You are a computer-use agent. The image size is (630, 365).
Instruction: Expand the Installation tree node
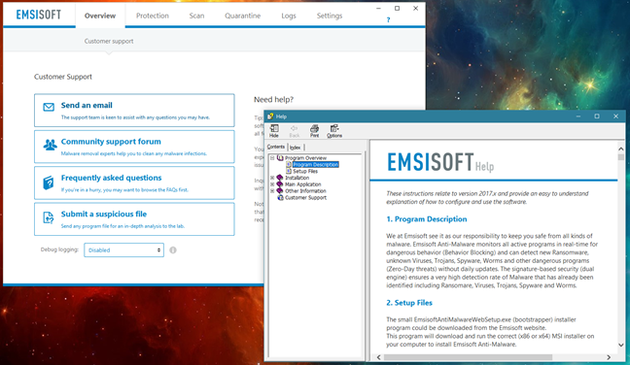point(272,178)
